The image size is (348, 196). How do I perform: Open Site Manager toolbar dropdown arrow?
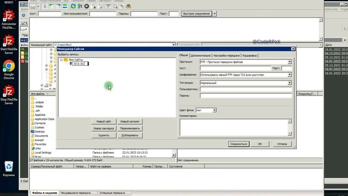point(38,7)
